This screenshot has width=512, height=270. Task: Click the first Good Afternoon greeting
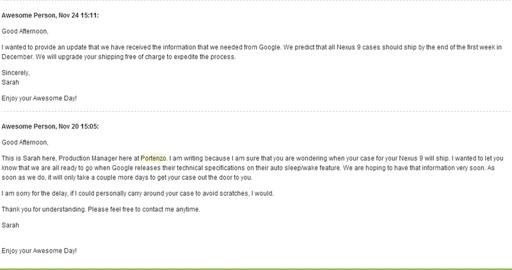pyautogui.click(x=25, y=31)
